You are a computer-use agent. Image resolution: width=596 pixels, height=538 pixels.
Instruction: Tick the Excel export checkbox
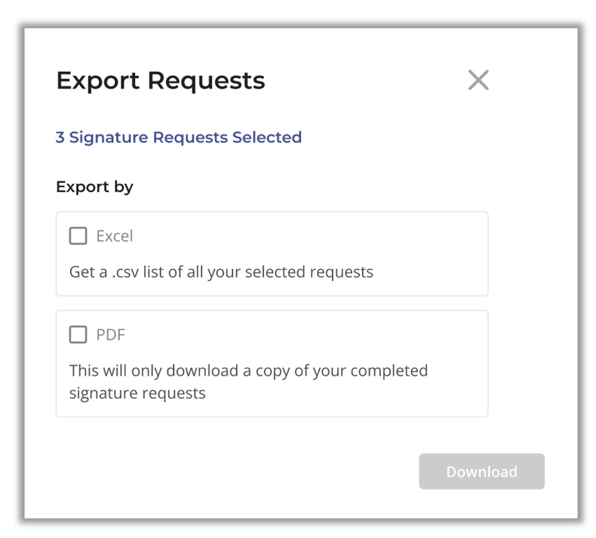point(78,236)
